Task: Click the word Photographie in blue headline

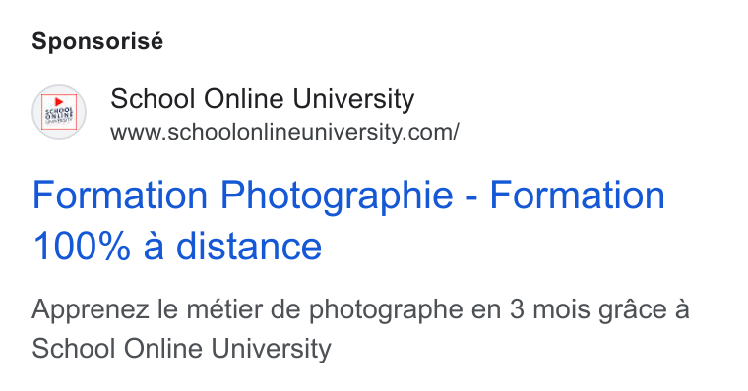Action: tap(337, 196)
